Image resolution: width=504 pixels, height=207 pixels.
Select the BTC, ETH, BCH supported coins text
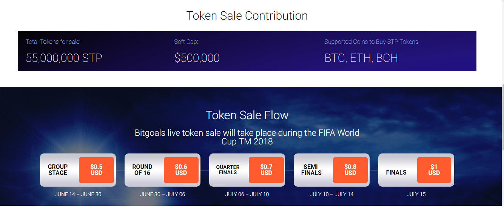pos(361,58)
